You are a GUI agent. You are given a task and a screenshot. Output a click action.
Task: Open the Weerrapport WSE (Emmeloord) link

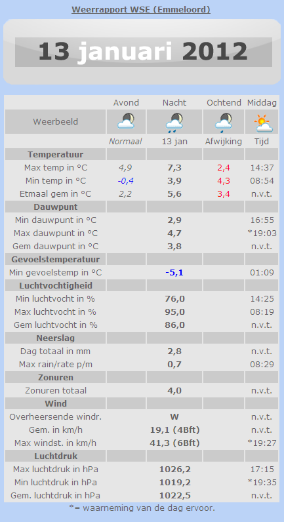coord(141,10)
